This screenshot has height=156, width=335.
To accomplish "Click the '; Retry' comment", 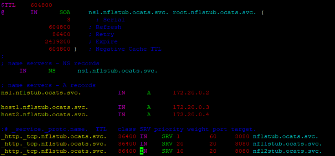I will tap(101, 34).
